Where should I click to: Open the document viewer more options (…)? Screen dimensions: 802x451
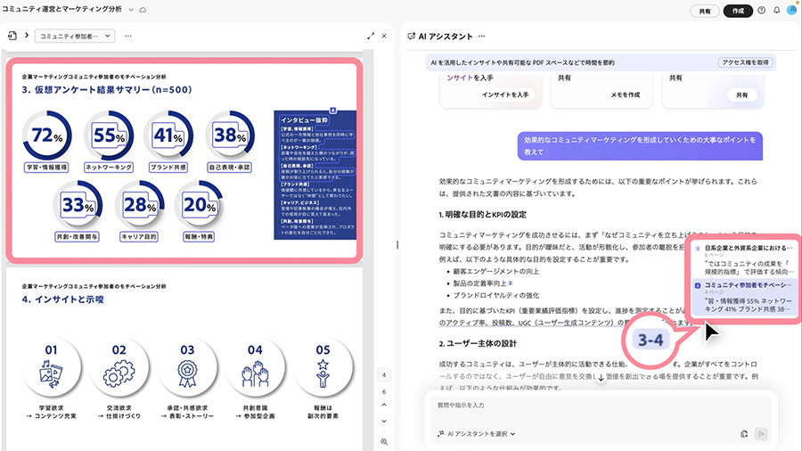[128, 37]
